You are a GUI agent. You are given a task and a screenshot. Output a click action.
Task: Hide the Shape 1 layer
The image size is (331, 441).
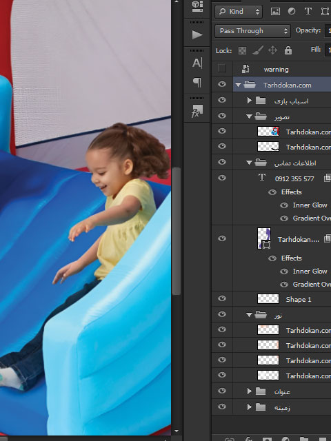pos(222,298)
